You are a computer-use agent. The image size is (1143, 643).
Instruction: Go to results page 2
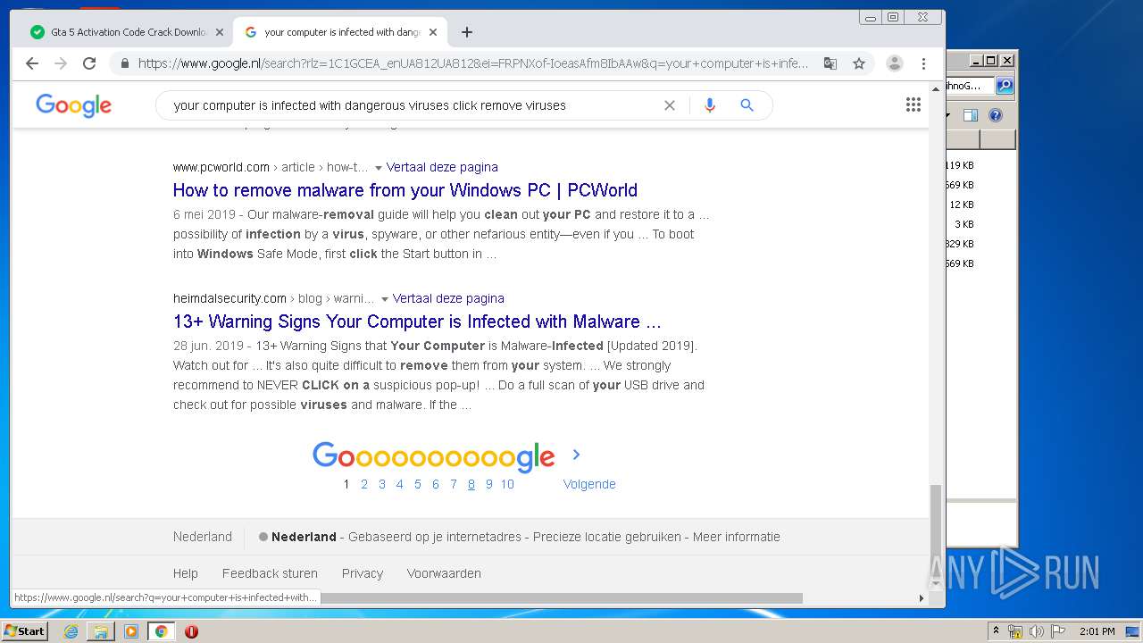364,484
